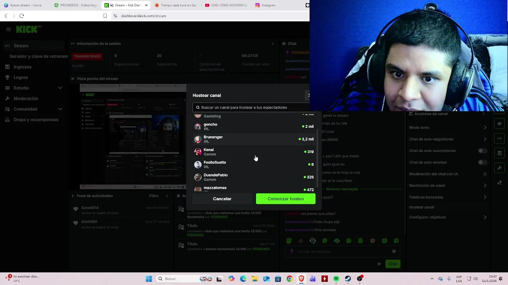This screenshot has height=285, width=508.
Task: Click the broadcast signal icon in right rail
Action: point(499,138)
